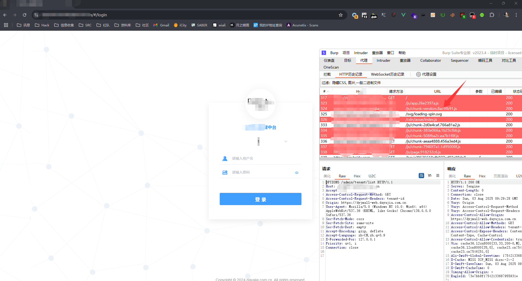Open the Chrome three-dot menu
Image resolution: width=522 pixels, height=281 pixels.
(x=516, y=15)
